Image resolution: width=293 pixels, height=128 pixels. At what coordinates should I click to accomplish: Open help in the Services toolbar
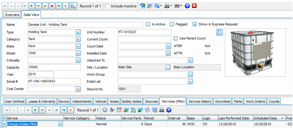click(x=169, y=110)
